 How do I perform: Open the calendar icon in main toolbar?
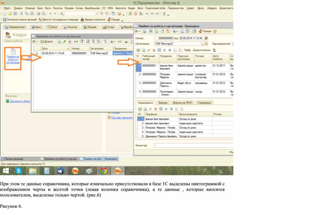(x=135, y=14)
